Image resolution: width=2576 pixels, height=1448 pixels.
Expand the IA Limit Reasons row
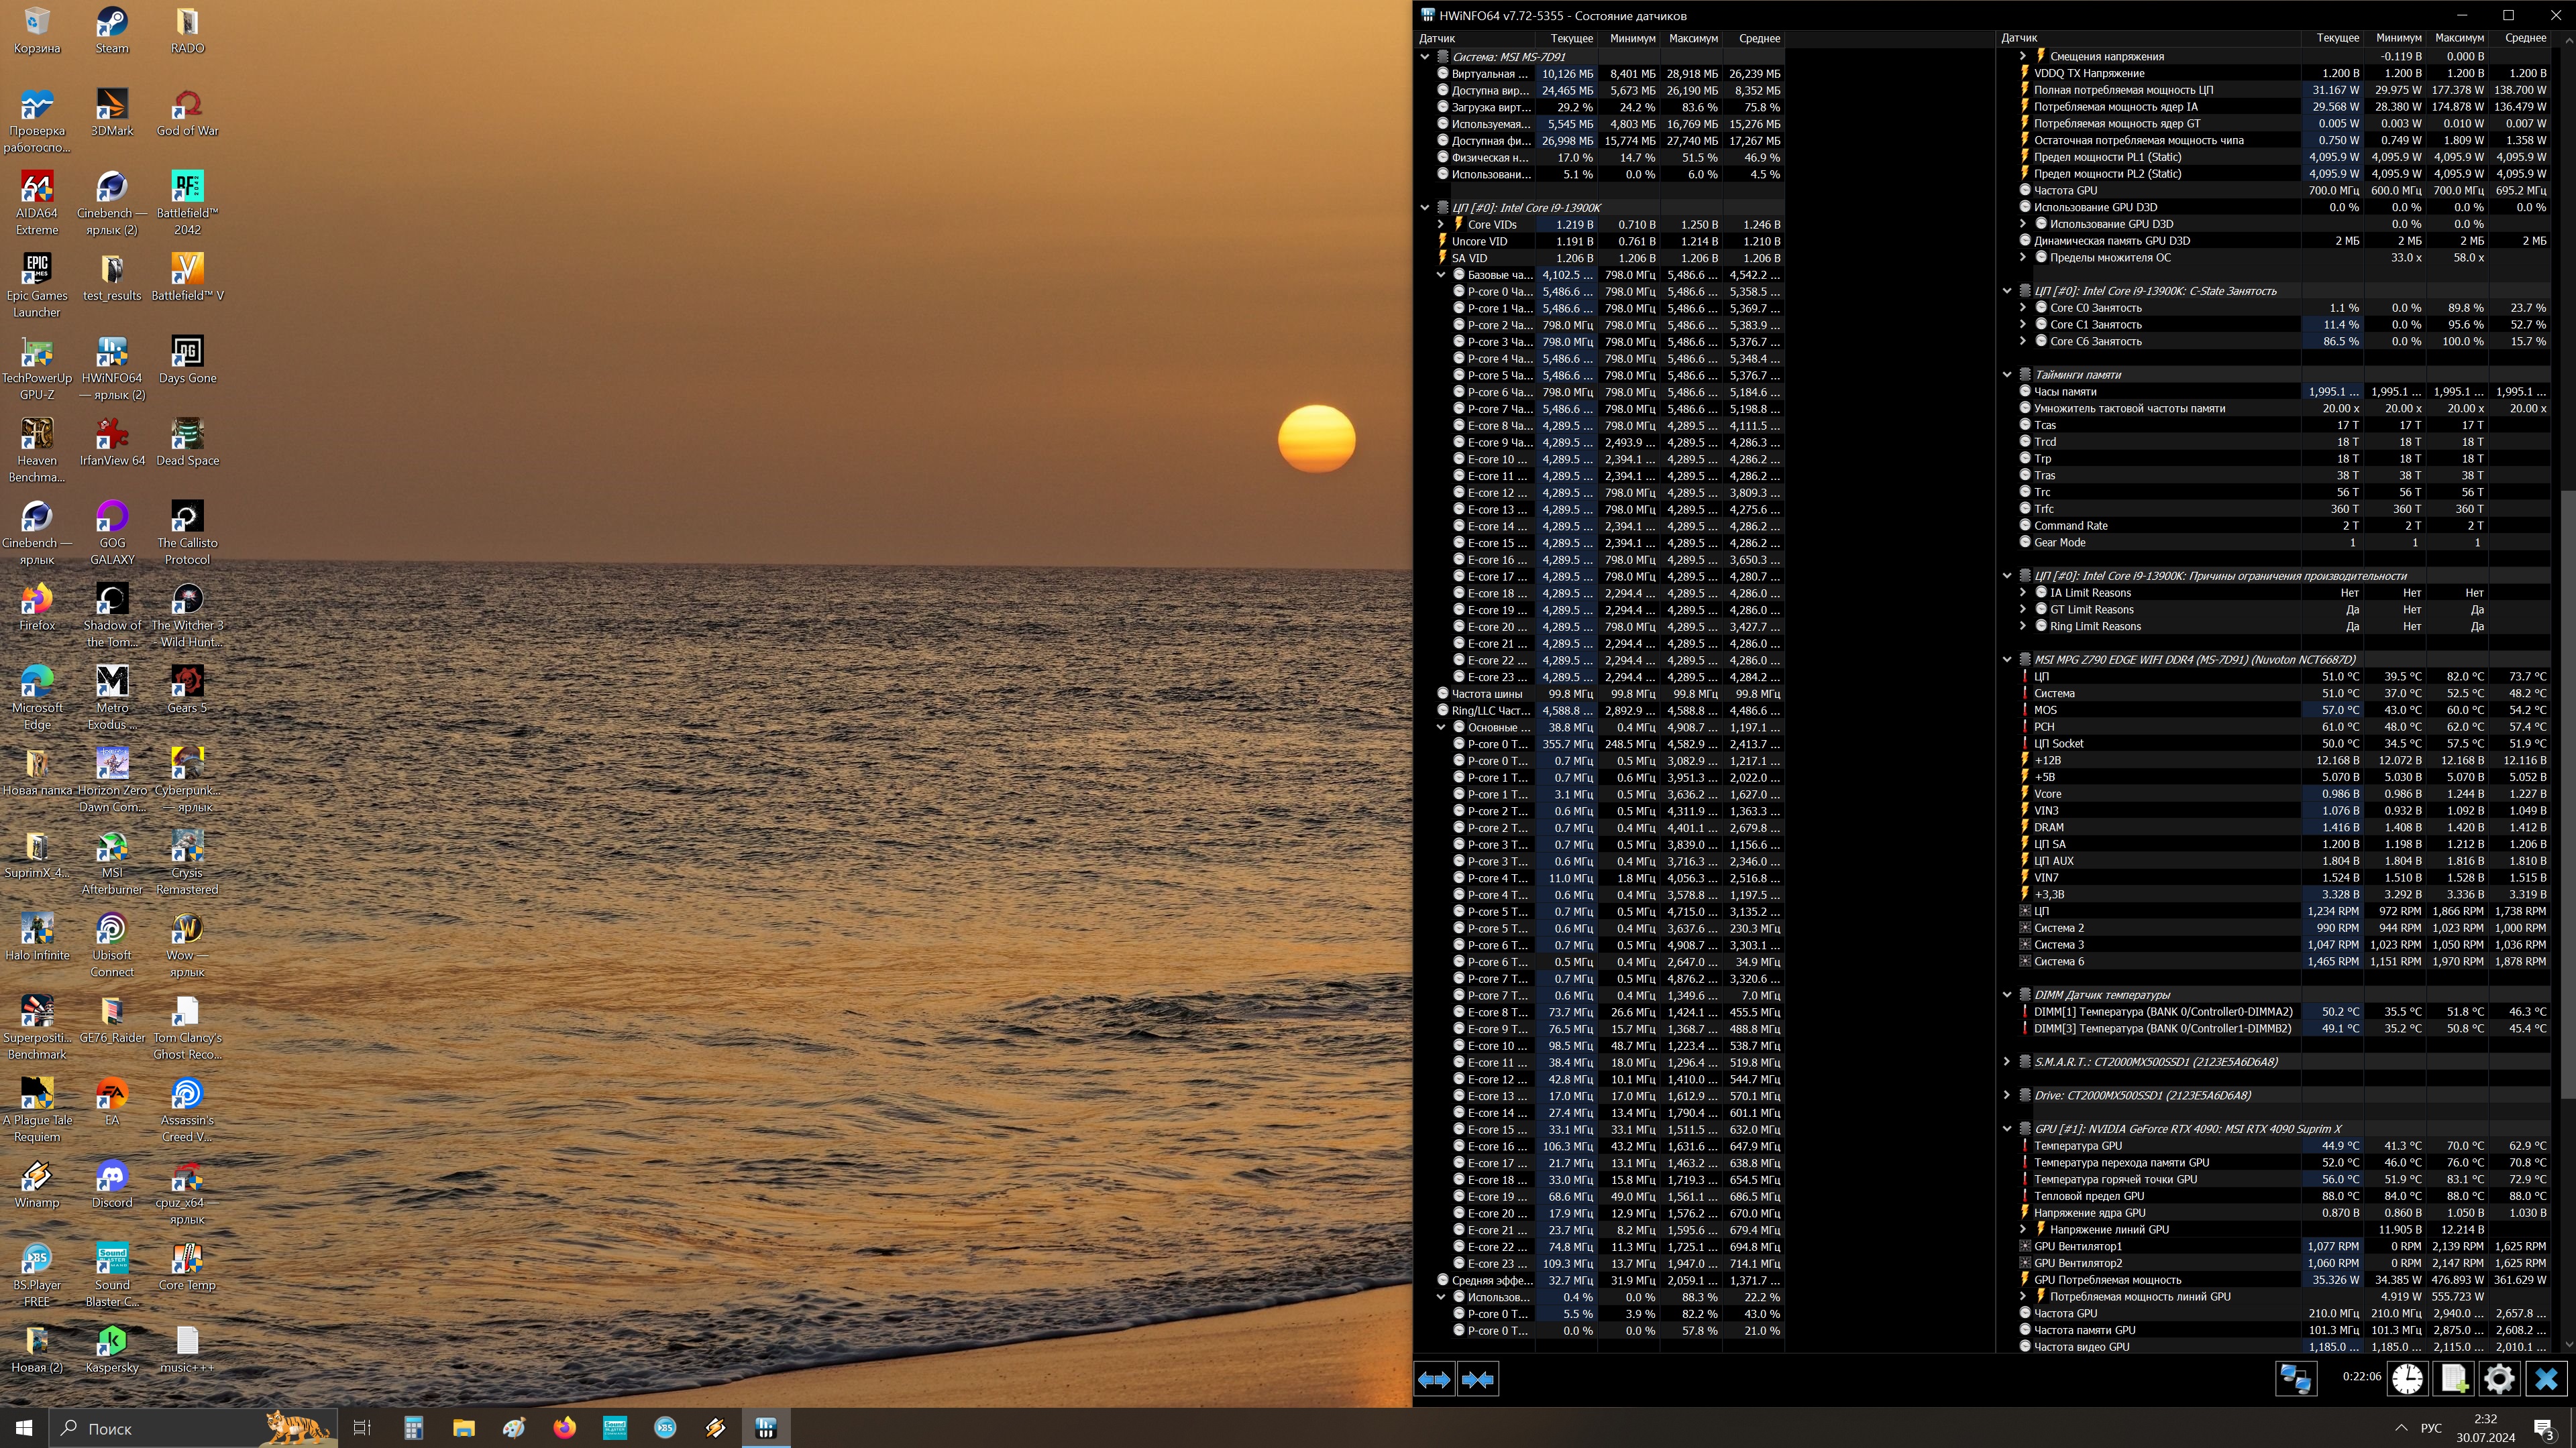tap(2023, 593)
